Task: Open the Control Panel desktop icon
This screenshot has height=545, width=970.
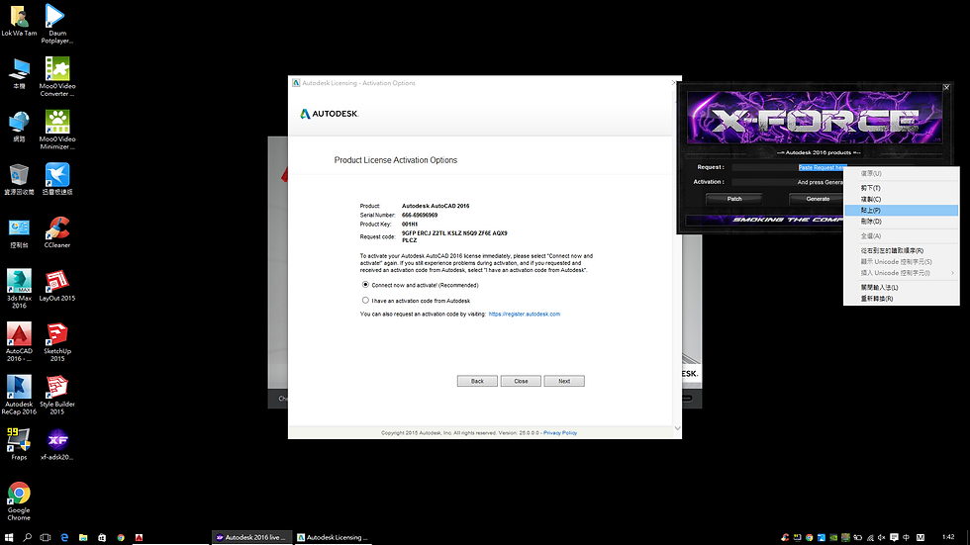Action: [19, 233]
